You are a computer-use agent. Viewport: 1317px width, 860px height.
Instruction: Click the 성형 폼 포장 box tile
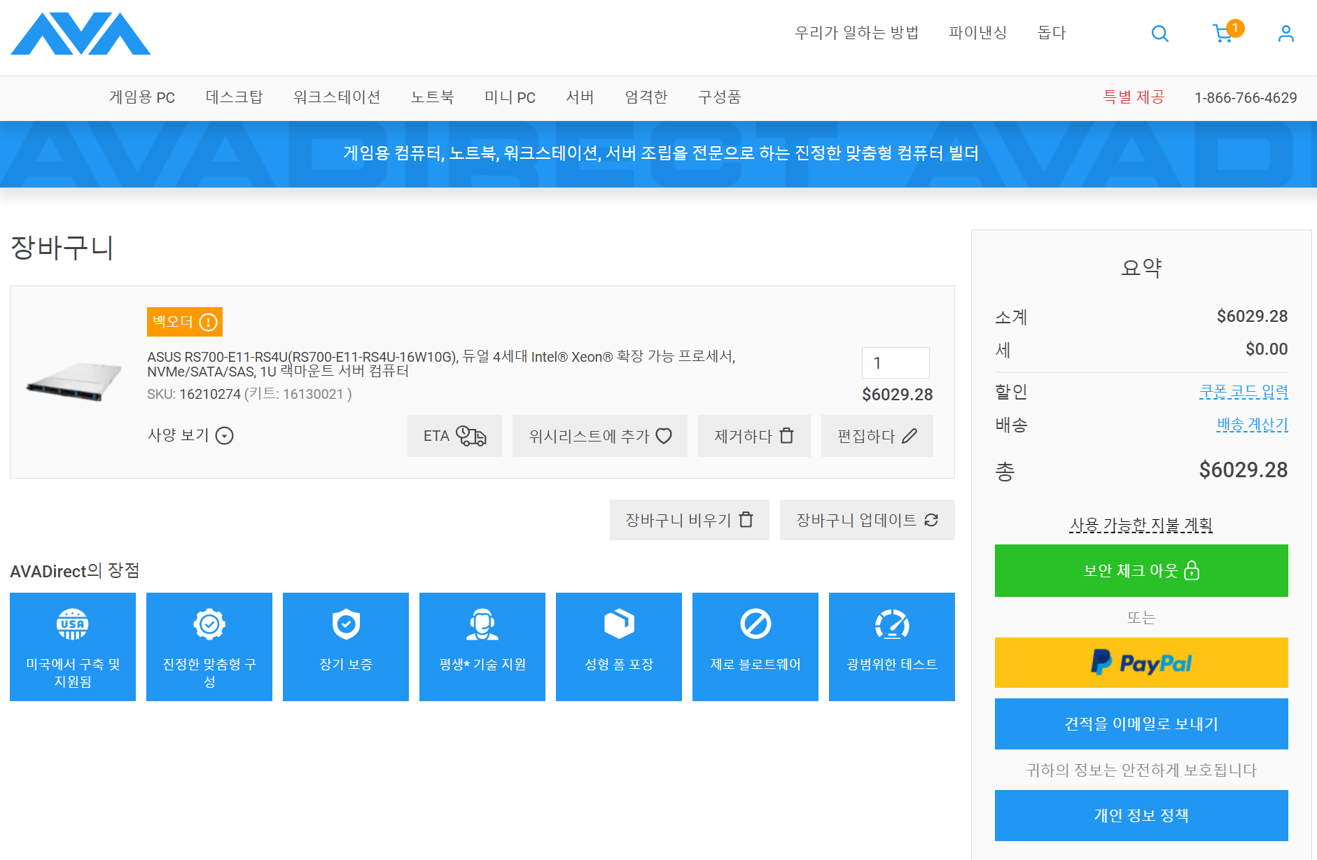[619, 647]
